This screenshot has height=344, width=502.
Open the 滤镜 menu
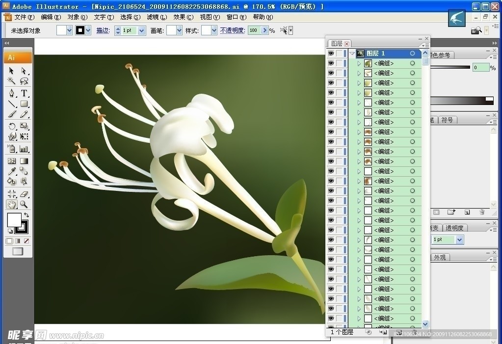coord(157,17)
